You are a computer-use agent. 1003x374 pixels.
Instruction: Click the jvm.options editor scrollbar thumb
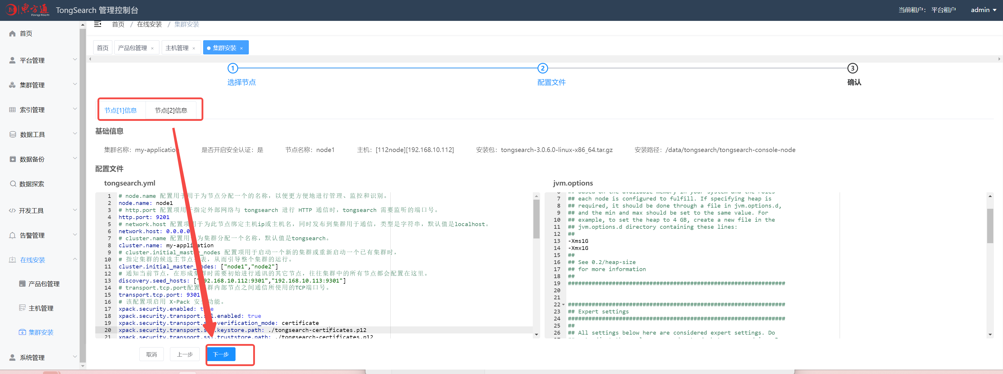(990, 226)
